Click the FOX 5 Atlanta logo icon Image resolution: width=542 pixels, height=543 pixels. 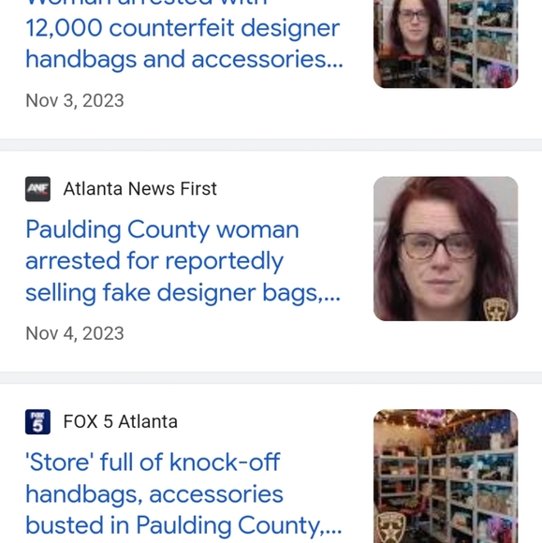point(37,422)
